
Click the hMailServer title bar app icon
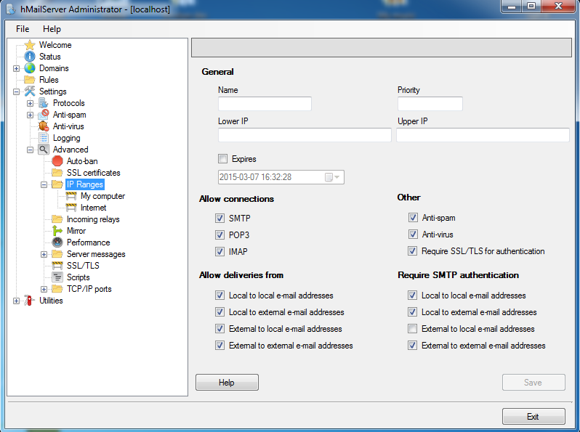point(11,9)
